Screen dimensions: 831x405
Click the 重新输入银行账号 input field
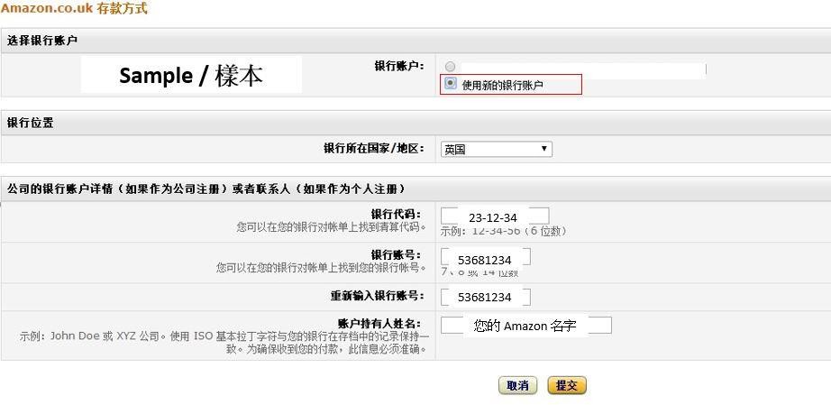[485, 297]
